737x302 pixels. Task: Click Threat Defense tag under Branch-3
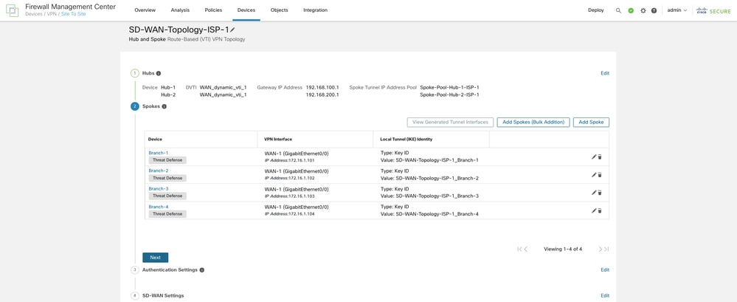point(167,196)
